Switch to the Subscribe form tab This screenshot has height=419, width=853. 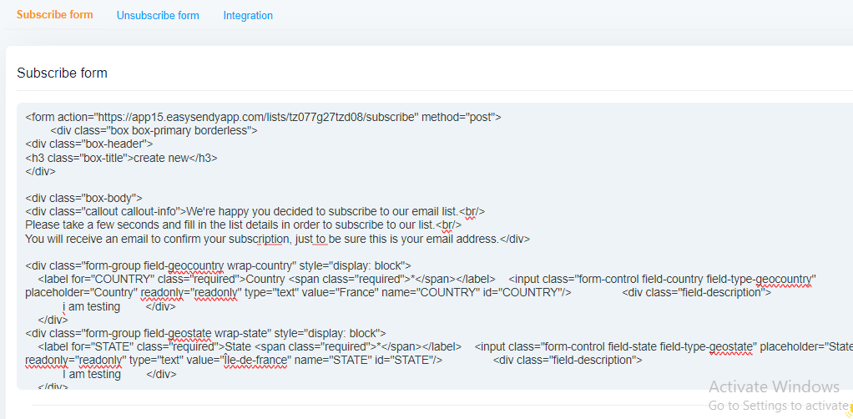55,15
